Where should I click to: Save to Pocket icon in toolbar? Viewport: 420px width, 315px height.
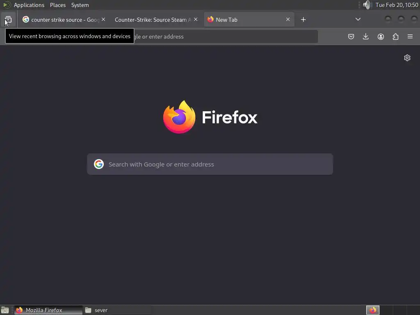351,37
